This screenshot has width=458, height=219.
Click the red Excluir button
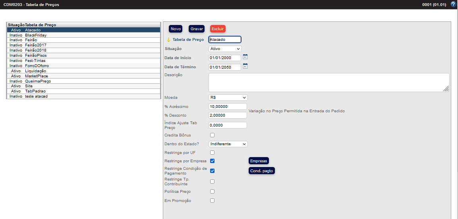point(218,29)
